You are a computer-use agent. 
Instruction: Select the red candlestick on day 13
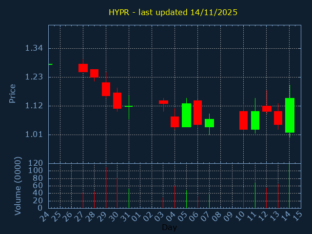pos(278,117)
